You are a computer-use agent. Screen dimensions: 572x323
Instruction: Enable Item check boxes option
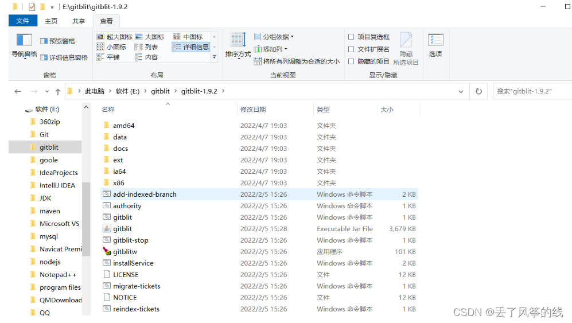[369, 37]
